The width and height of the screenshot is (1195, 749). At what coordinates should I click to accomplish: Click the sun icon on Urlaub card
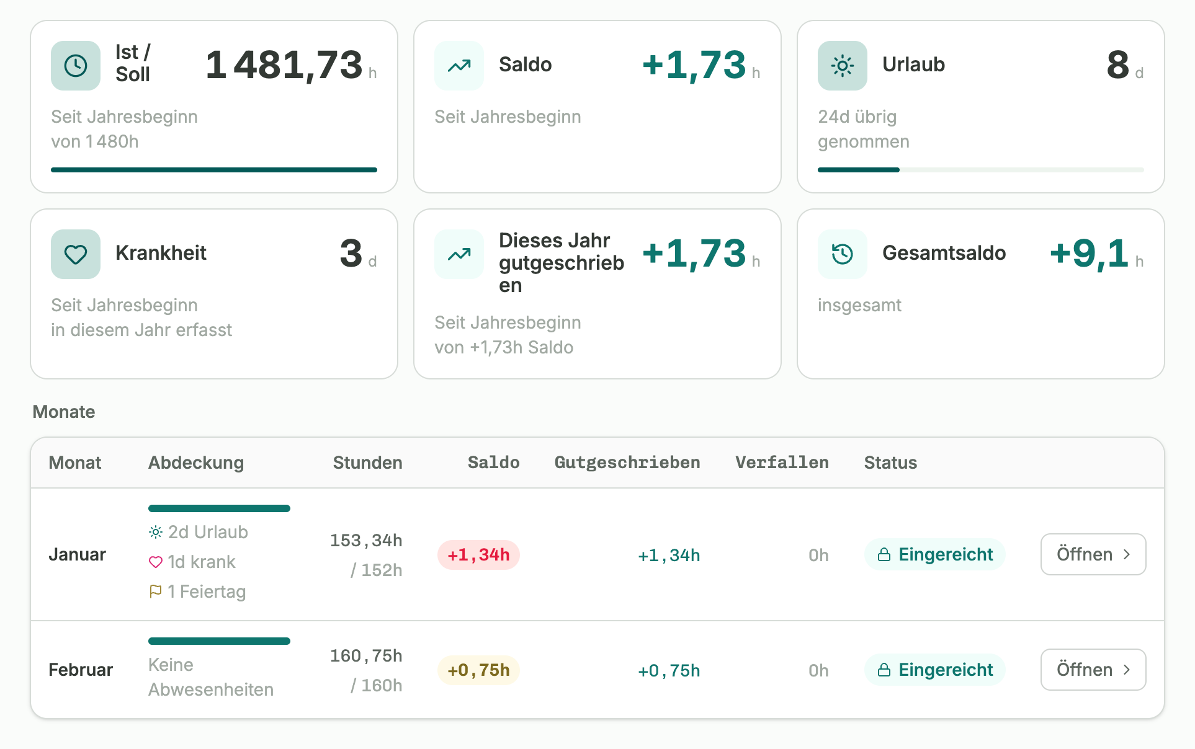tap(843, 66)
